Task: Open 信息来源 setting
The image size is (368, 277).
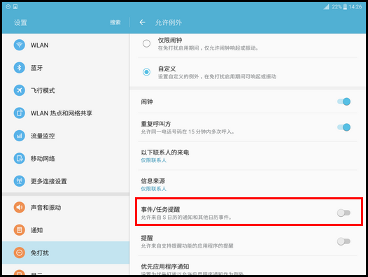Action: coord(248,184)
